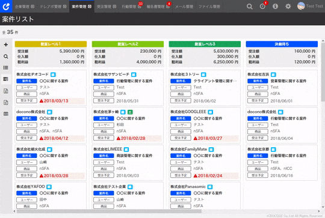325x218 pixels.
Task: Open the top bar magnifier search icon
Action: [250, 7]
